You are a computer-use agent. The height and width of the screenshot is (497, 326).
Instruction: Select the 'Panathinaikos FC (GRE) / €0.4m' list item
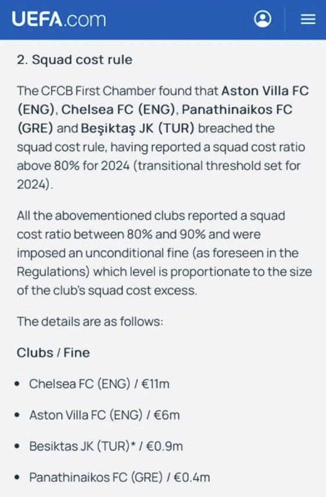tap(119, 477)
